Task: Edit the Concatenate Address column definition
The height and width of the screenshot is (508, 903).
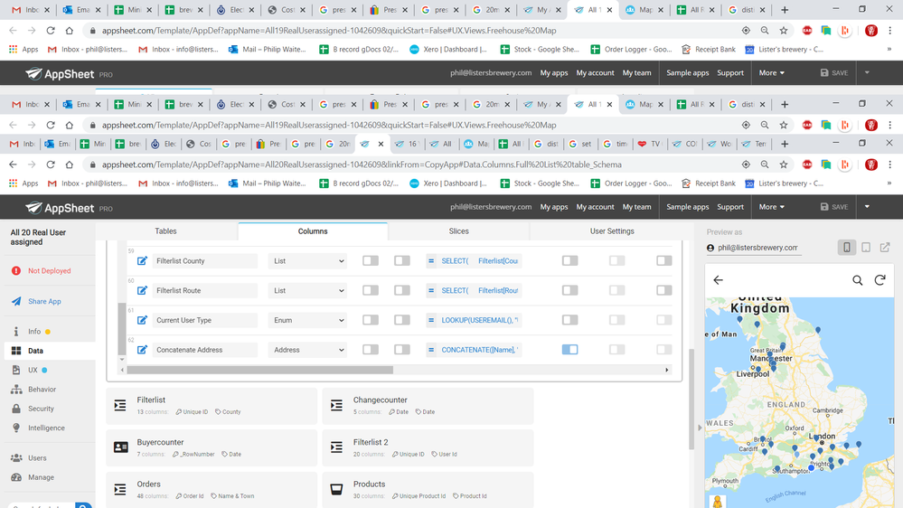Action: [142, 350]
